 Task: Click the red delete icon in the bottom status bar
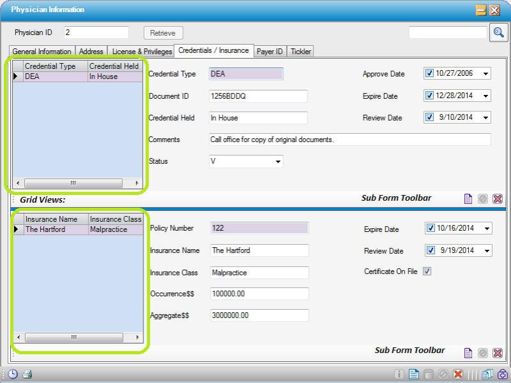point(457,375)
